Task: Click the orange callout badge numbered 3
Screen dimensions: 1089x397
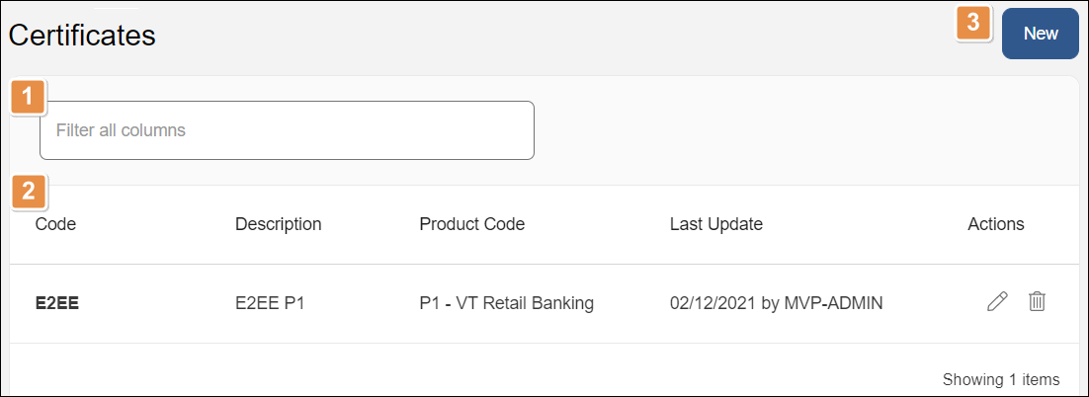Action: pyautogui.click(x=973, y=24)
